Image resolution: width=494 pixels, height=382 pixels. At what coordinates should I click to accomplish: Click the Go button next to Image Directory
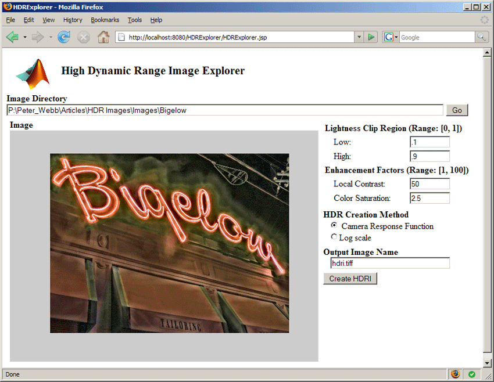tap(457, 110)
